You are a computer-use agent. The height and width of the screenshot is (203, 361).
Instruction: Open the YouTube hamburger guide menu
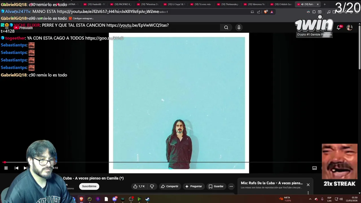pyautogui.click(x=7, y=27)
